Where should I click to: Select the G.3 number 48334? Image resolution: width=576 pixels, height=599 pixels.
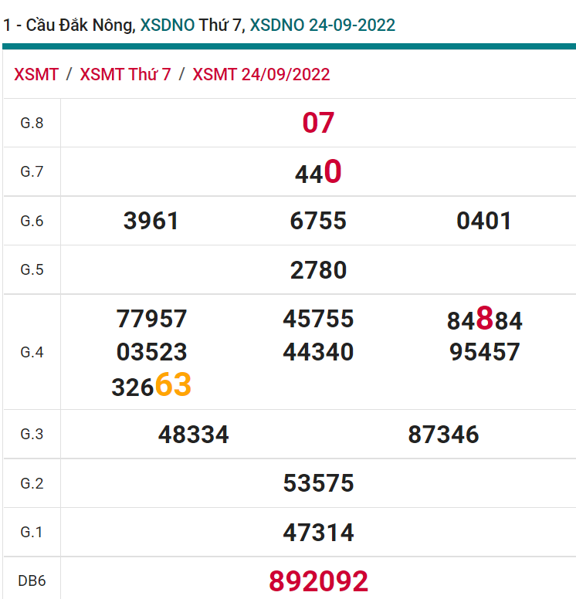tap(194, 435)
